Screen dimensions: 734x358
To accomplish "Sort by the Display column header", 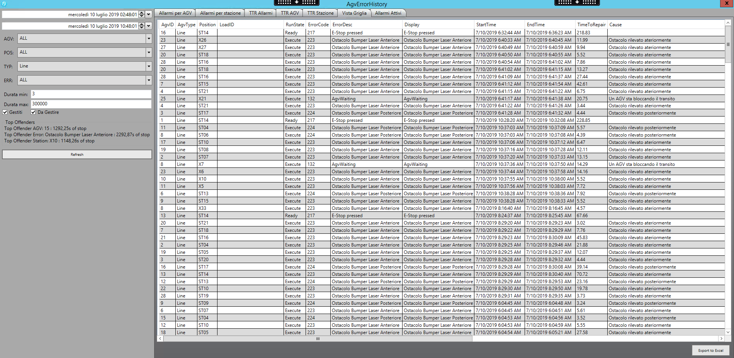I will [x=438, y=25].
